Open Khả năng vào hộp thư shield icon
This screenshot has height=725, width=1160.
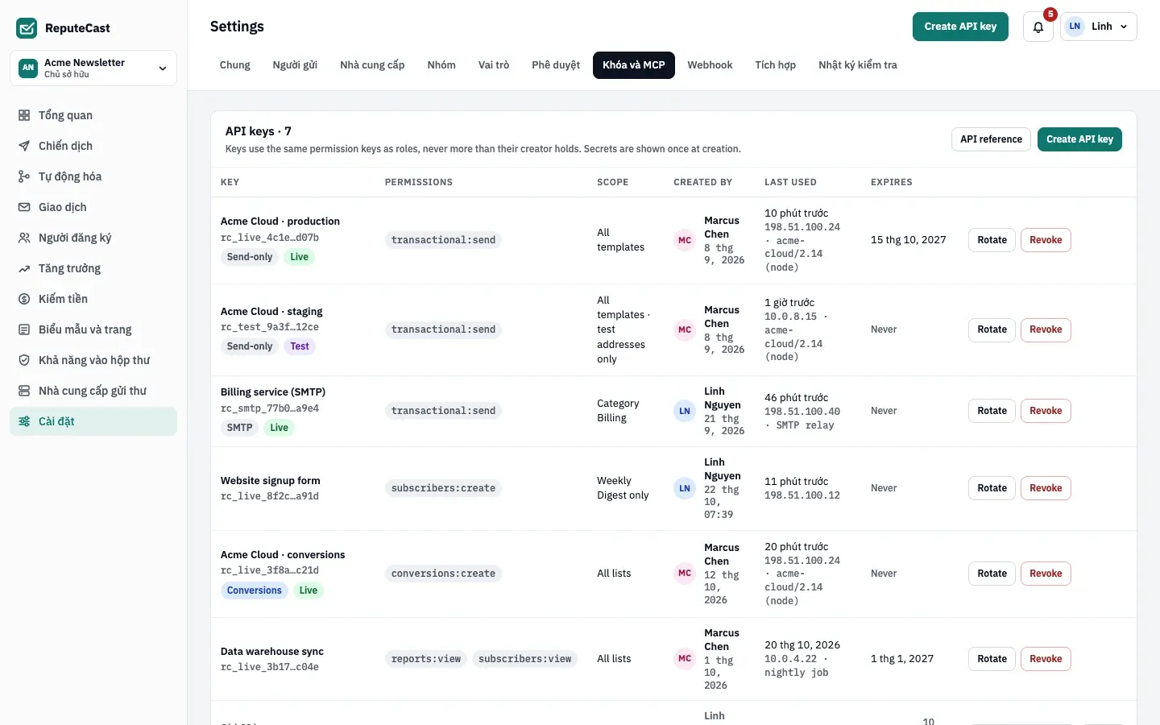pos(24,360)
